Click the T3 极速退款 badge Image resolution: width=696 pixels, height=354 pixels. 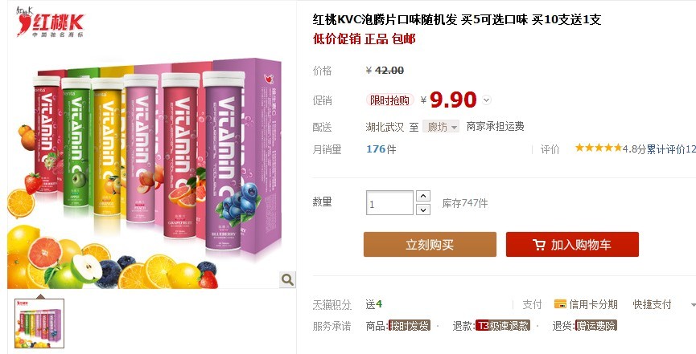point(502,326)
